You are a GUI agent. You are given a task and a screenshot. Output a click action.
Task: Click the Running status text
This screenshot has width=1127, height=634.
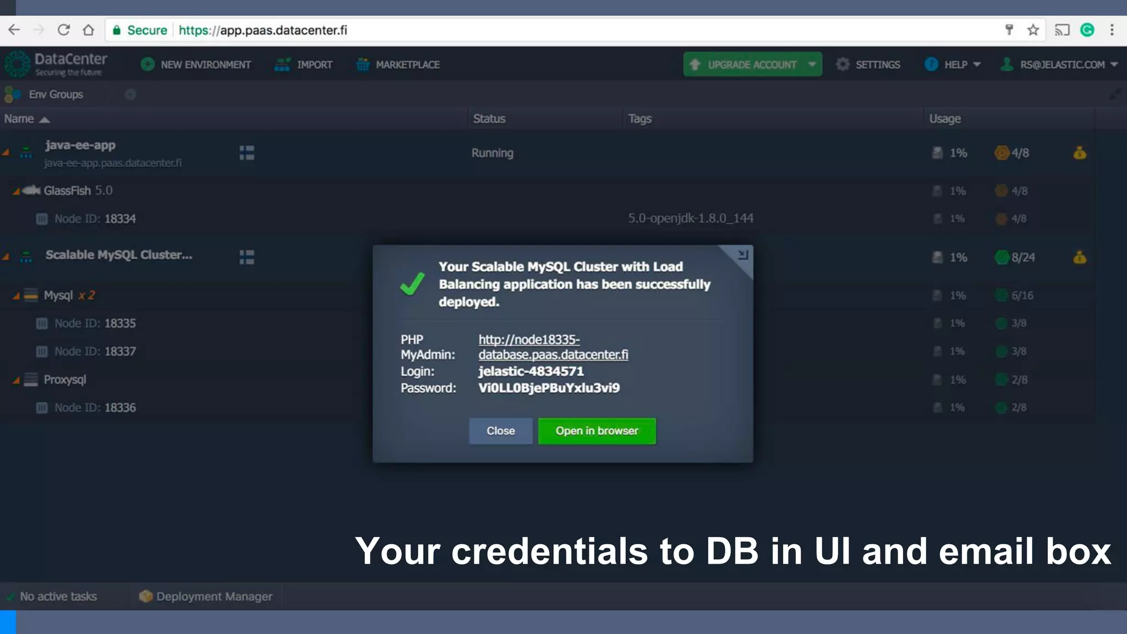[x=493, y=153]
